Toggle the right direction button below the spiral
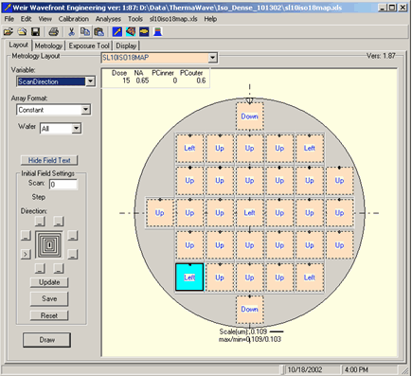412x376 pixels. [59, 268]
